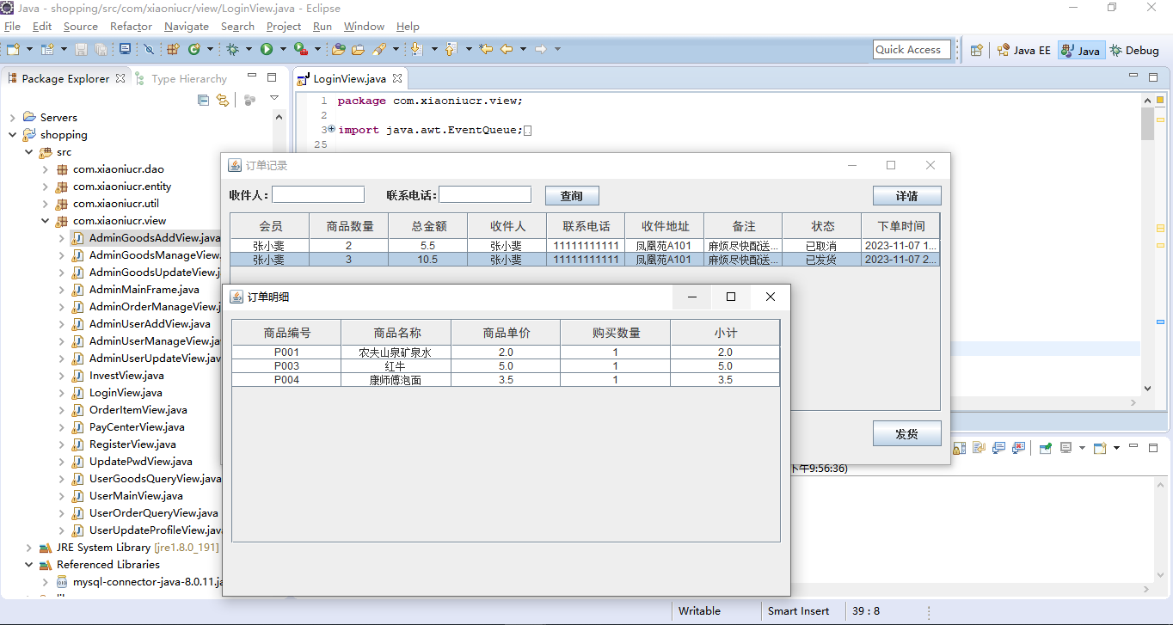The image size is (1173, 625).
Task: Open the Navigate menu
Action: 186,27
